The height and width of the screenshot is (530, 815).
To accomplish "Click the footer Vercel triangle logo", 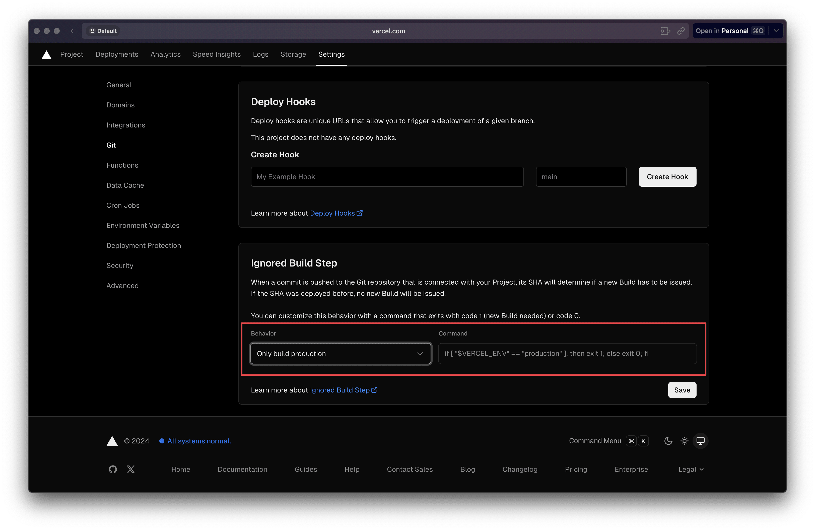I will (x=112, y=441).
